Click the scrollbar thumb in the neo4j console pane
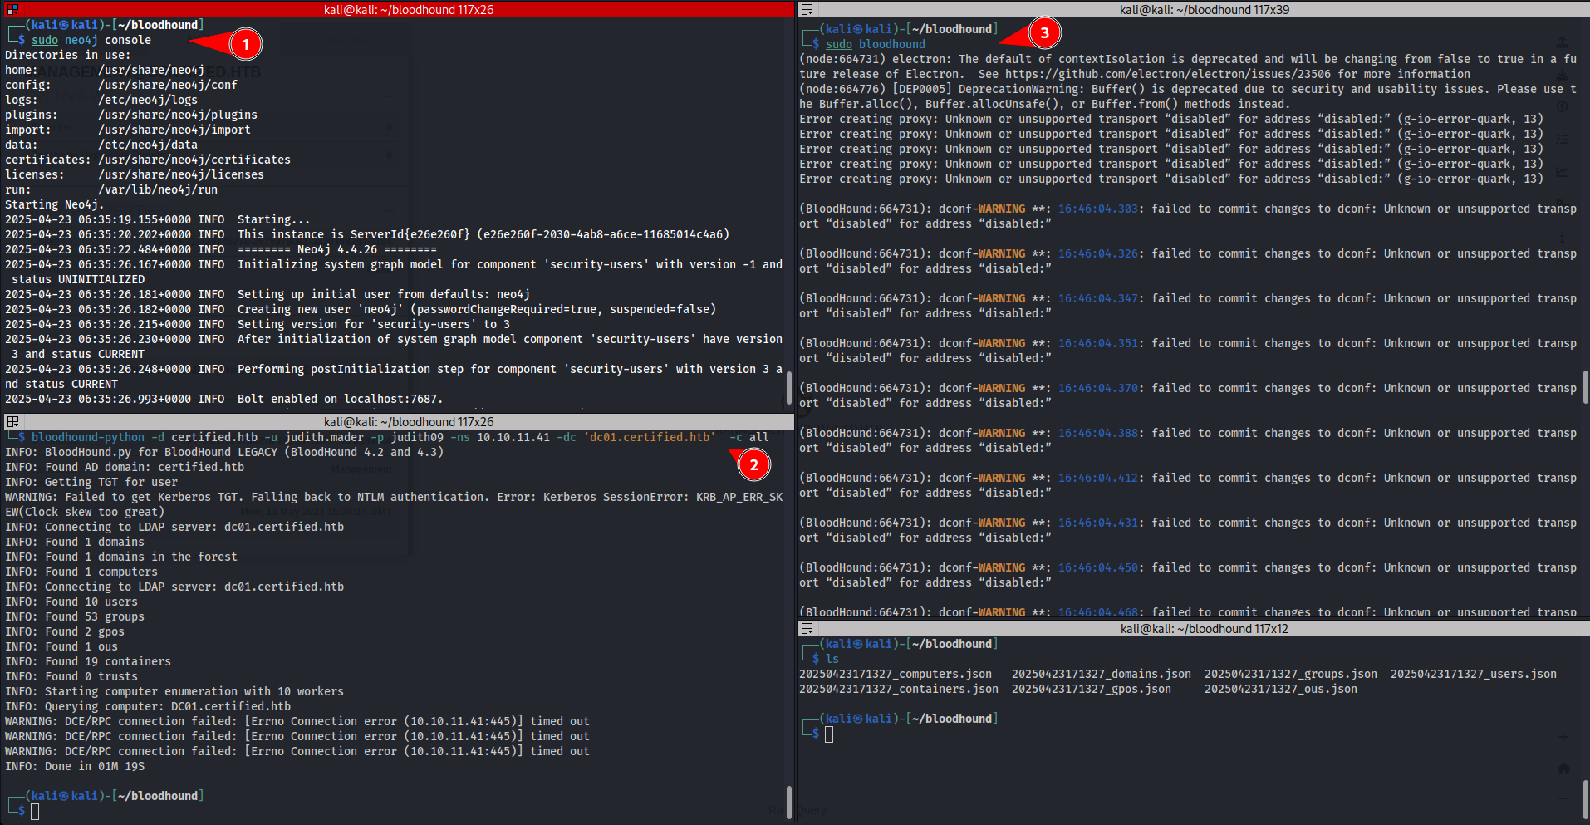The image size is (1590, 825). [x=788, y=389]
